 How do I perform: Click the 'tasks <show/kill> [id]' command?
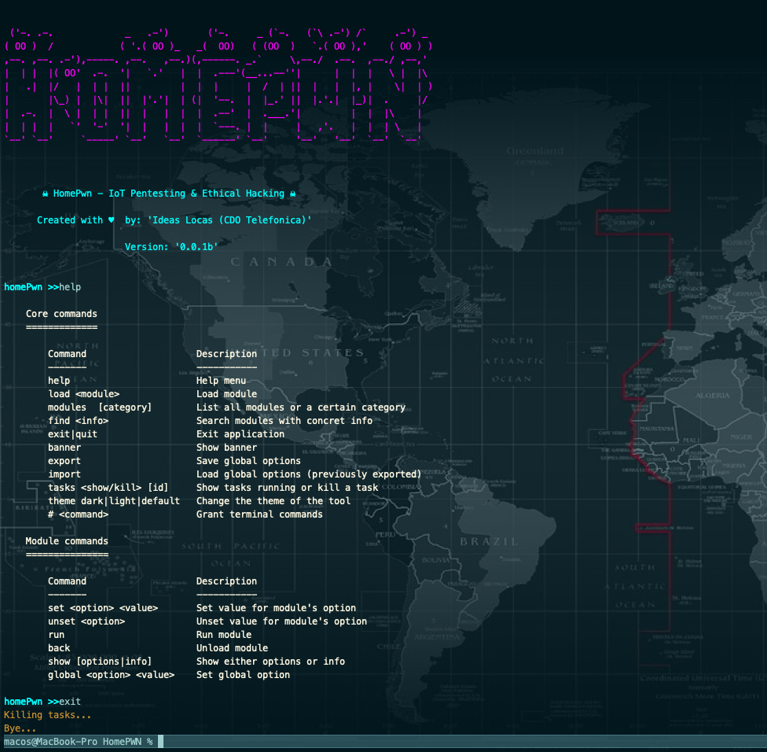(x=108, y=488)
